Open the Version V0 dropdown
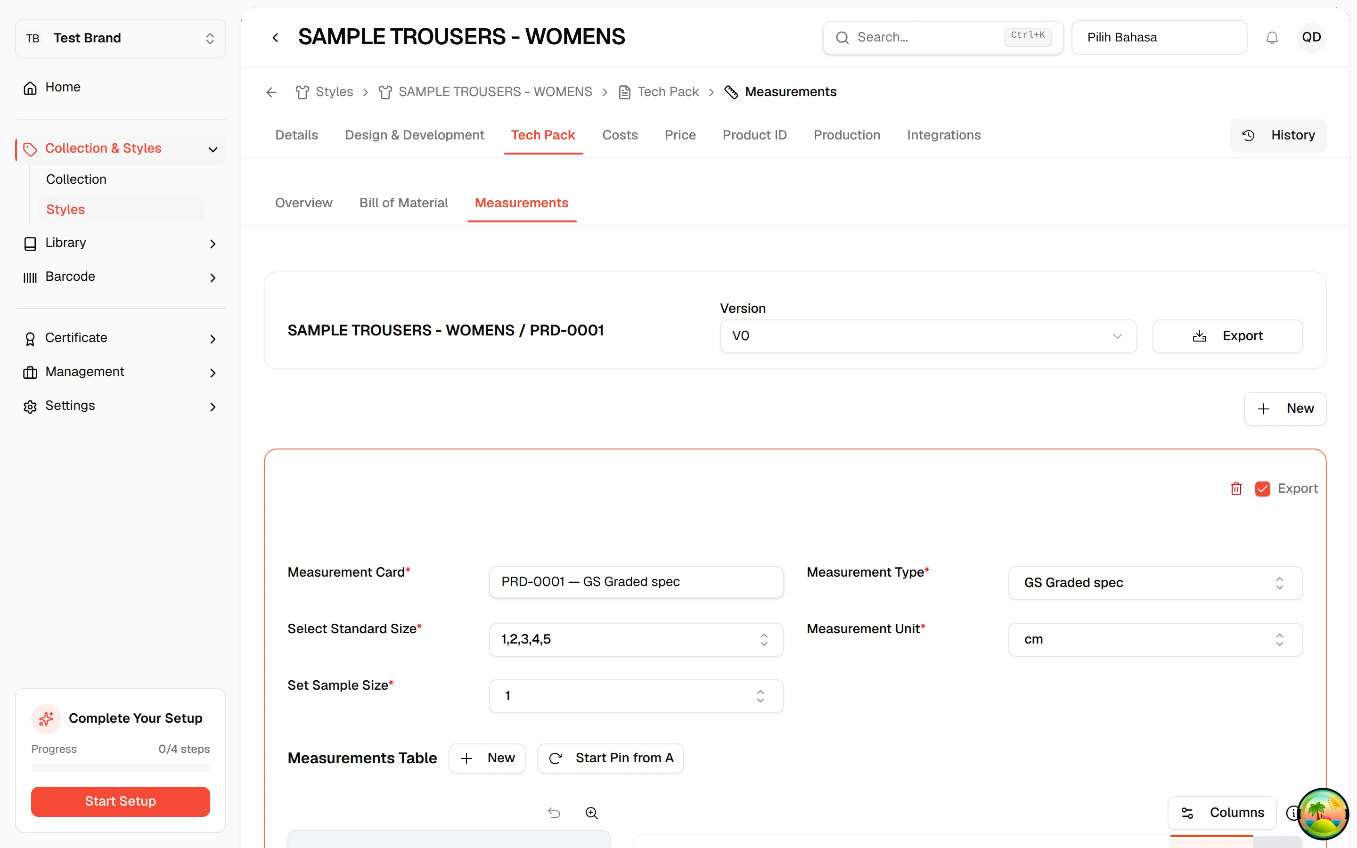 coord(928,336)
